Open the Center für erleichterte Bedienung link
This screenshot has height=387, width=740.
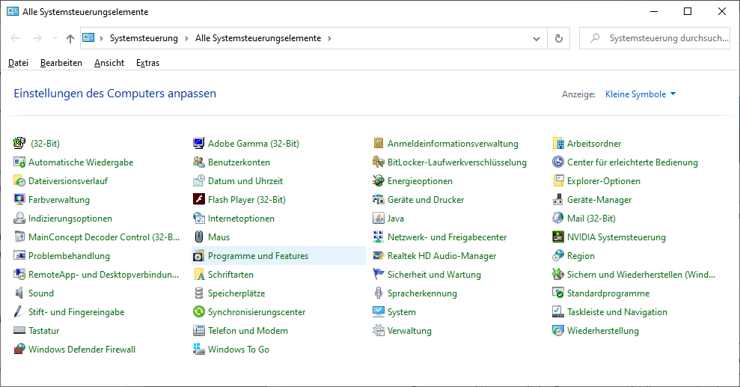click(632, 162)
